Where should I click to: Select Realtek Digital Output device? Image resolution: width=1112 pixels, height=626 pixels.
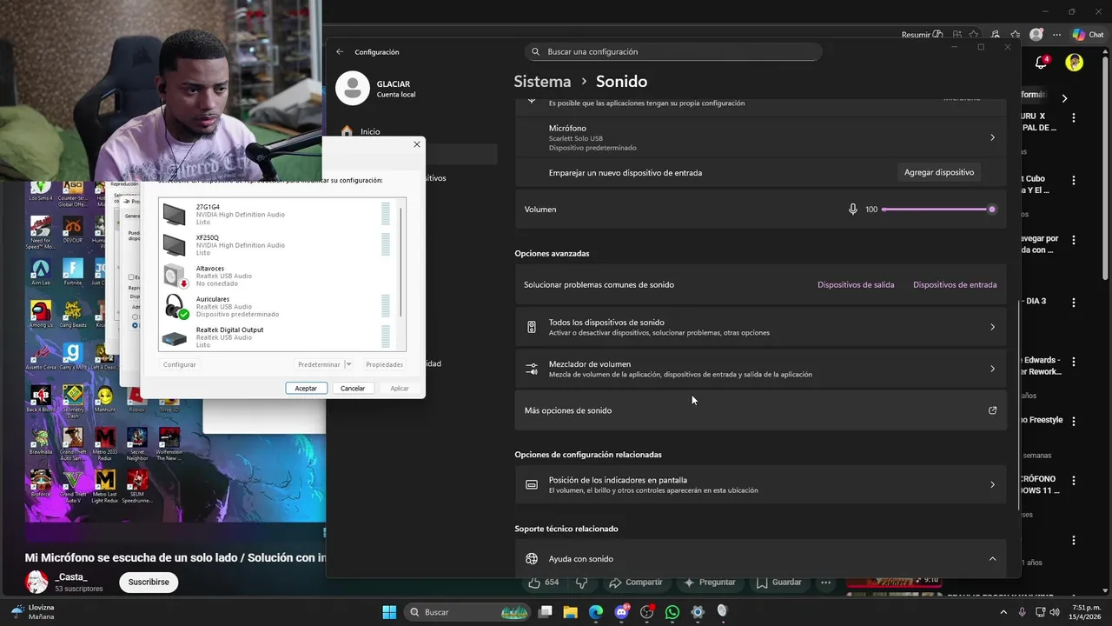[278, 337]
